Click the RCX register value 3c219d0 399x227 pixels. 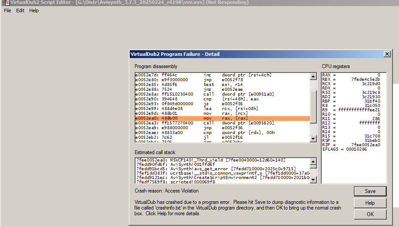(x=371, y=84)
